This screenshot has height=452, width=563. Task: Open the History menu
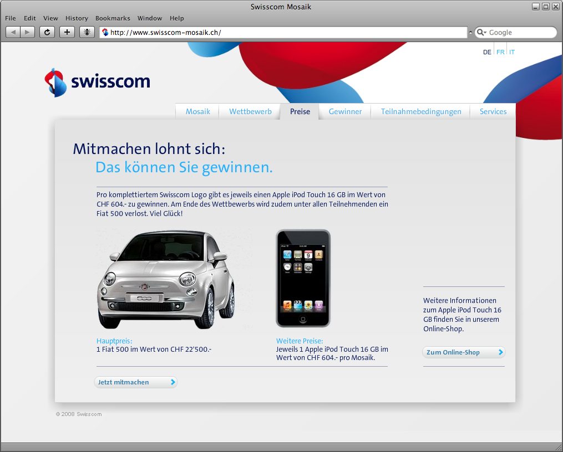(x=77, y=18)
